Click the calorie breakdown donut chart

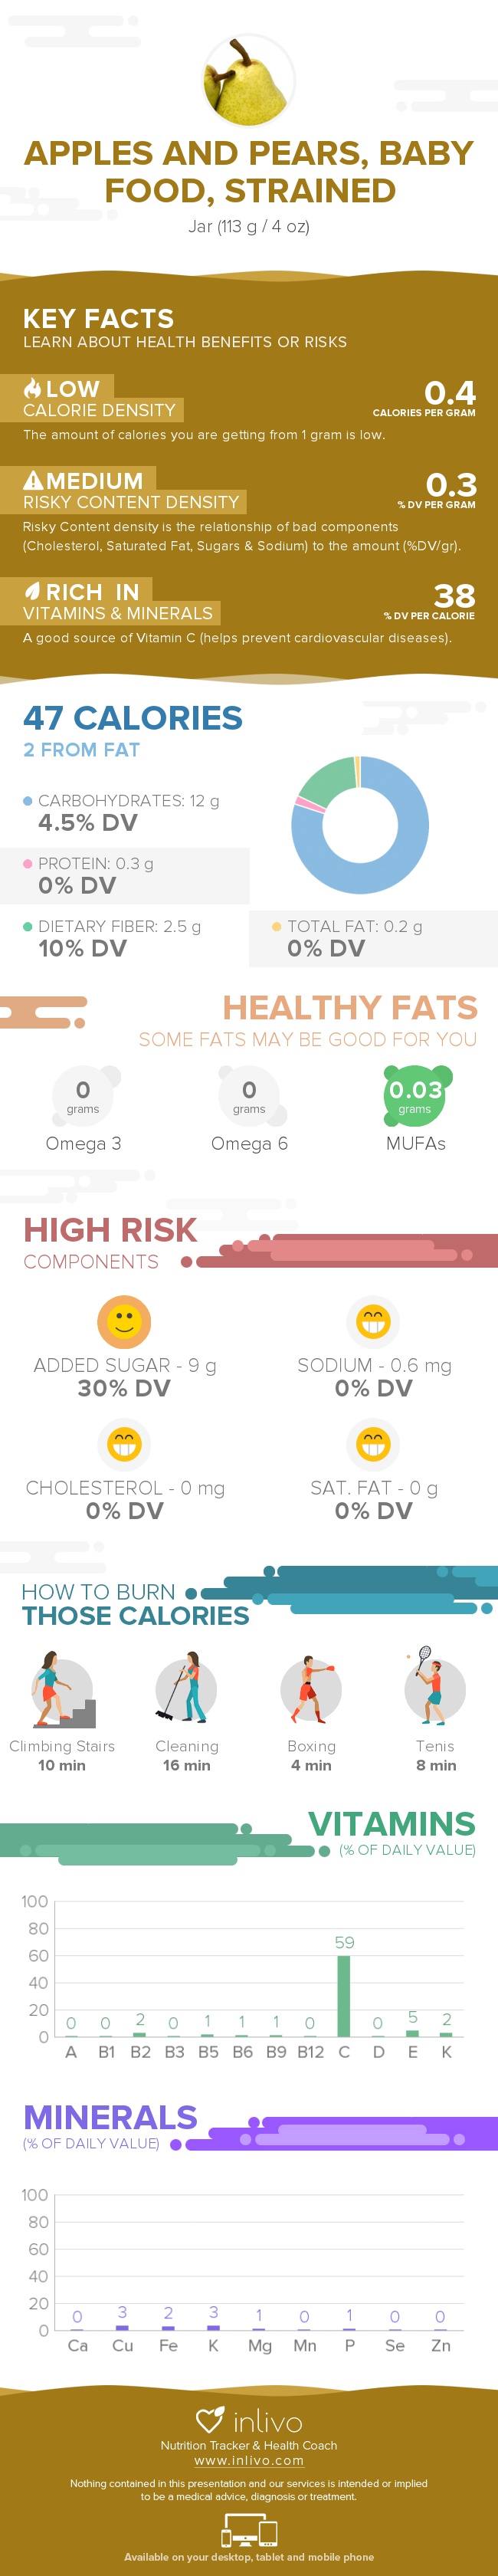click(360, 825)
